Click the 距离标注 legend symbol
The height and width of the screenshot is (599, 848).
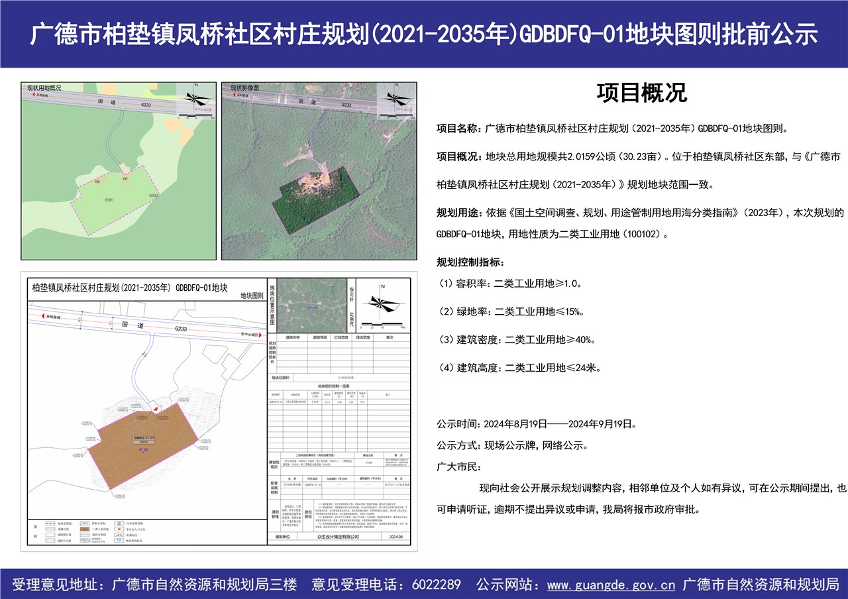tap(119, 535)
